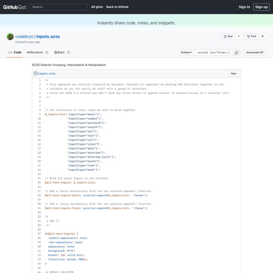This screenshot has width=273, height=273.
Task: Select the embed script URL field
Action: click(x=213, y=53)
